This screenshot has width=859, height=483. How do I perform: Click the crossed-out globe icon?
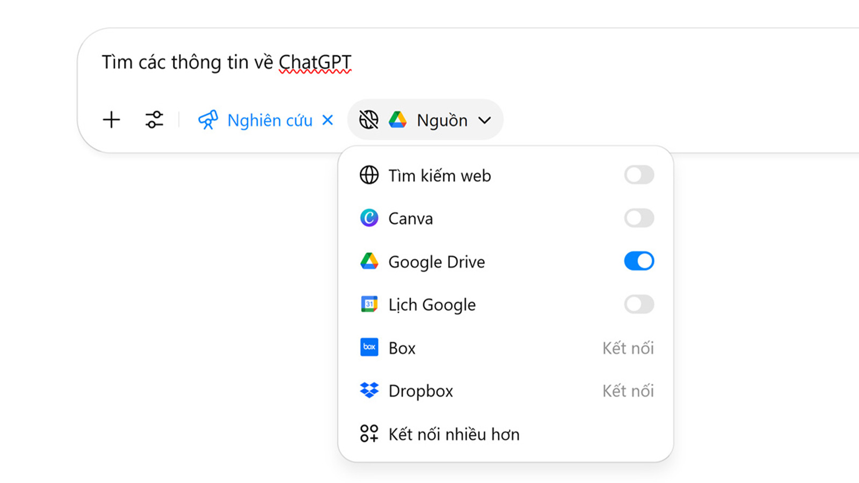369,120
